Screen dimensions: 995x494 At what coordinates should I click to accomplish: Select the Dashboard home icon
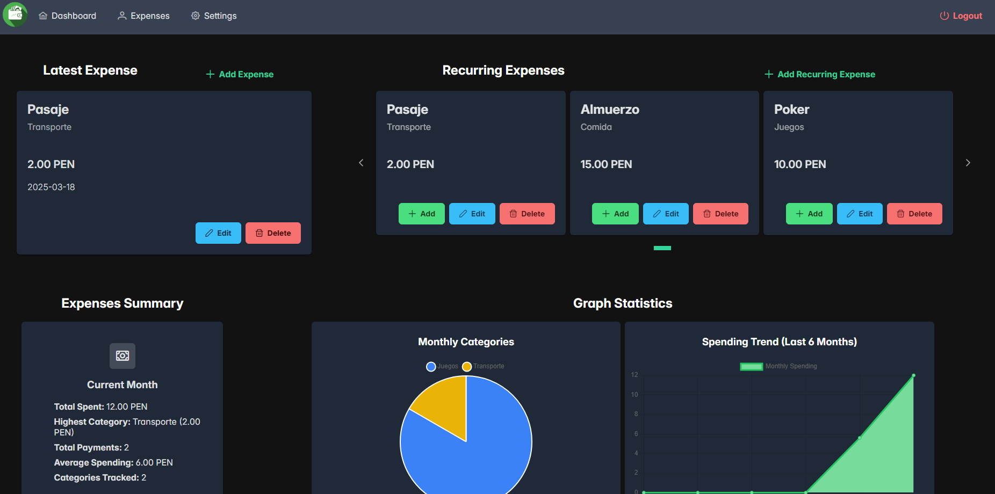pos(44,16)
